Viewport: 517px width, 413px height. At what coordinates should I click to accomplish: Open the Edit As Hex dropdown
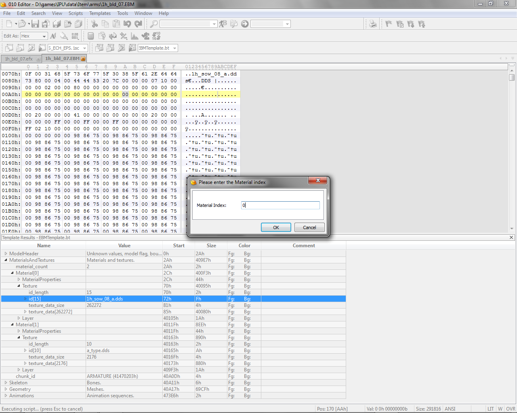click(x=34, y=36)
